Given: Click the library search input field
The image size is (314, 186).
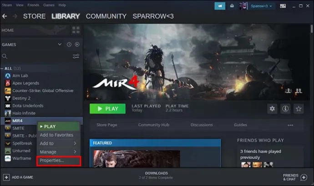Looking at the screenshot, I should [40, 56].
